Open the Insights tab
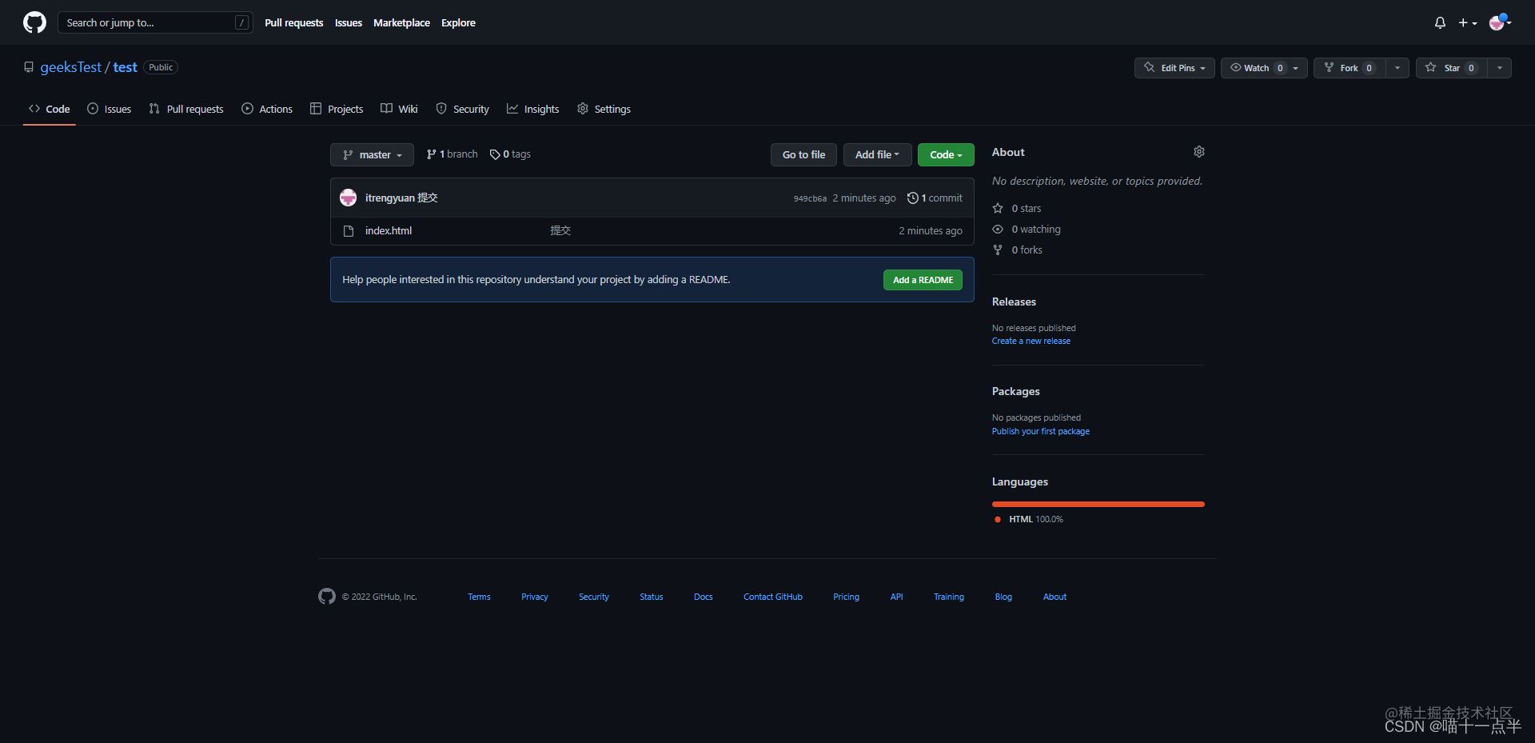 pyautogui.click(x=532, y=109)
